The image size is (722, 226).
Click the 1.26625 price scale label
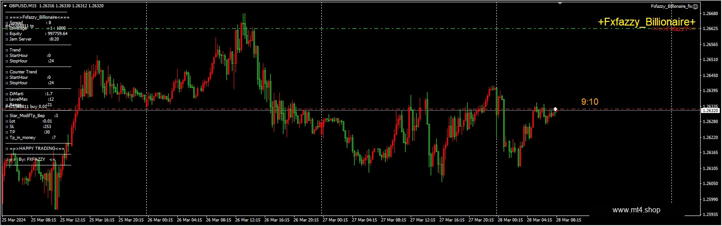(711, 29)
